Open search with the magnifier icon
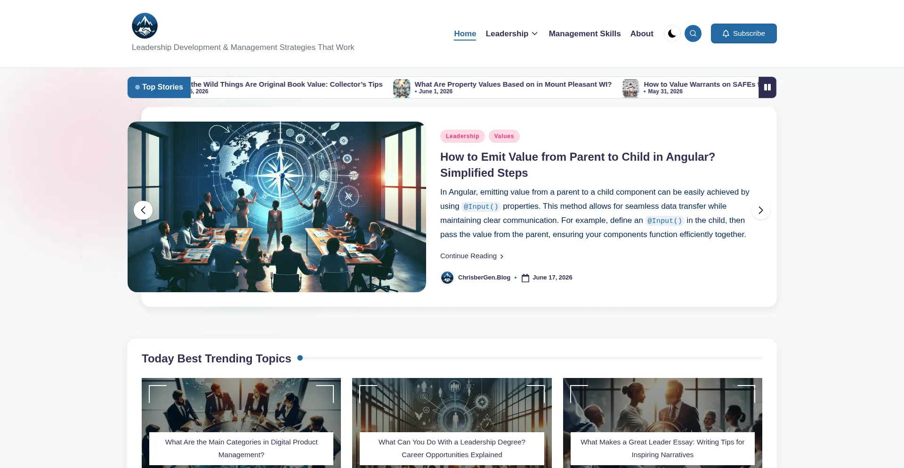This screenshot has width=904, height=468. tap(693, 33)
